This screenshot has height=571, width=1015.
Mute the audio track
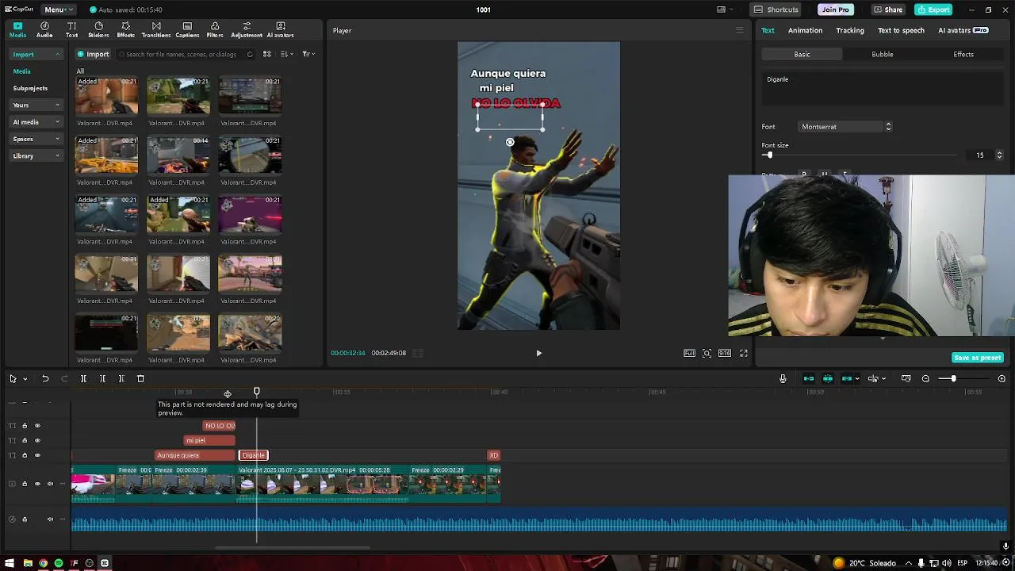pos(50,519)
